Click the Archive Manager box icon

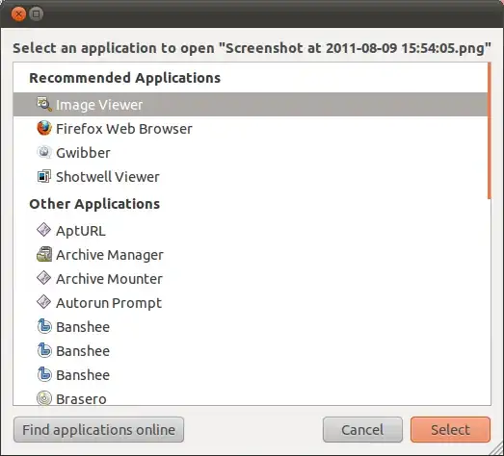click(x=44, y=254)
